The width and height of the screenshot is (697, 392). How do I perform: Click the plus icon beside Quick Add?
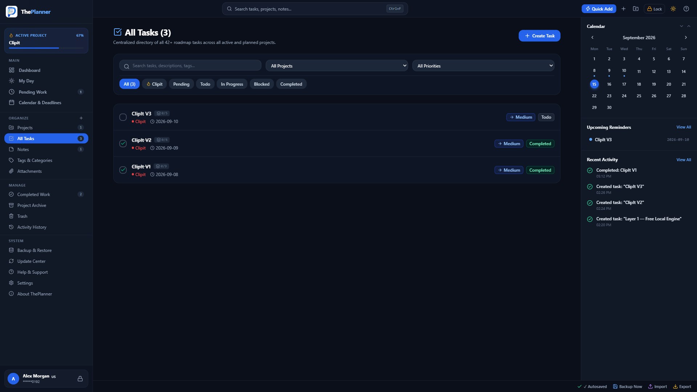pos(623,9)
